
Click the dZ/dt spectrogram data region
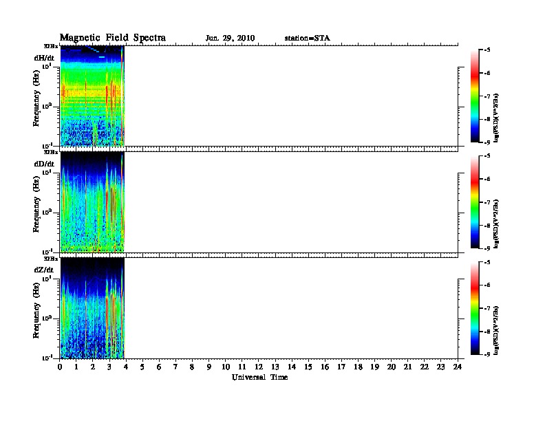tap(92, 308)
